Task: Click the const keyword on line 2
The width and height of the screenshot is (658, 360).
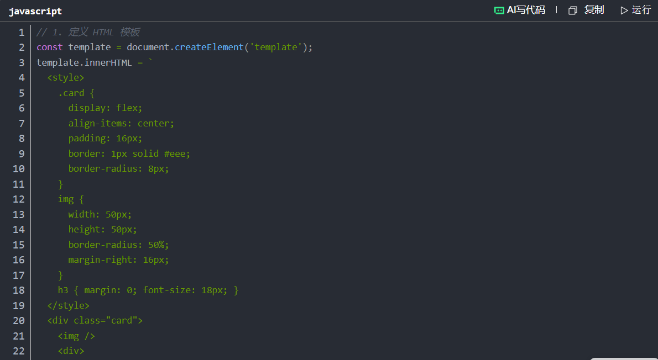Action: (50, 47)
